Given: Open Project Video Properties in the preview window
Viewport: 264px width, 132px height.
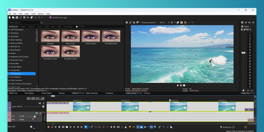Looking at the screenshot, I should [x=127, y=23].
